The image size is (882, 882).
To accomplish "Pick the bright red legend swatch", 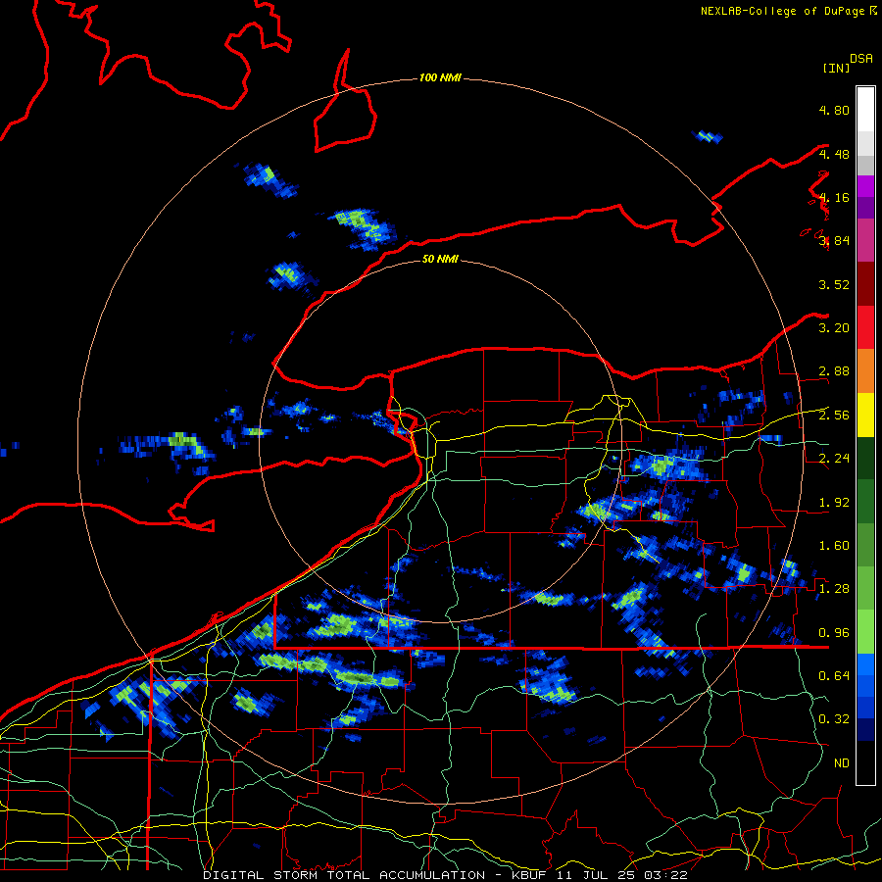I will coord(865,326).
